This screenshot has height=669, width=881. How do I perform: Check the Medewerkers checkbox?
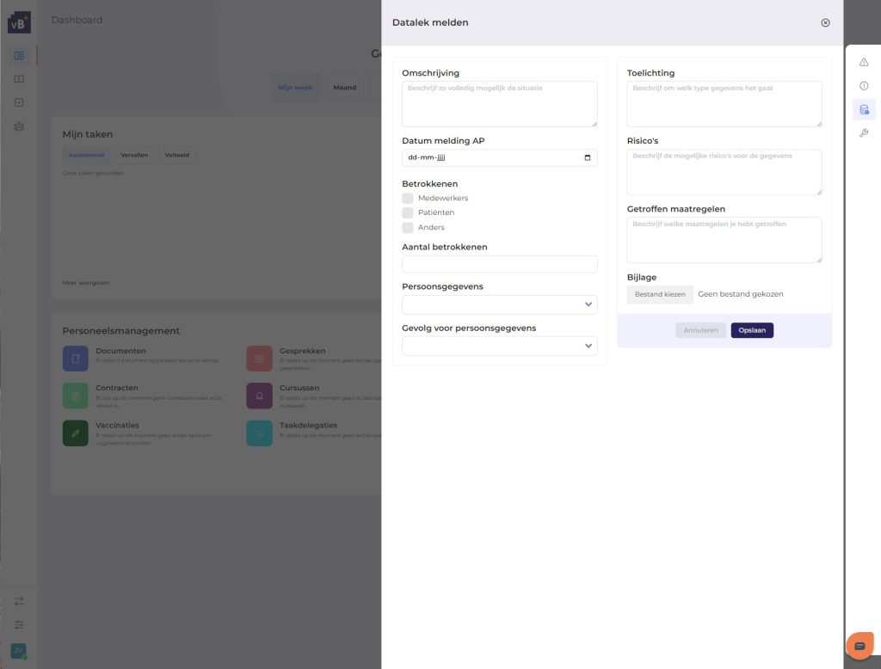coord(408,199)
